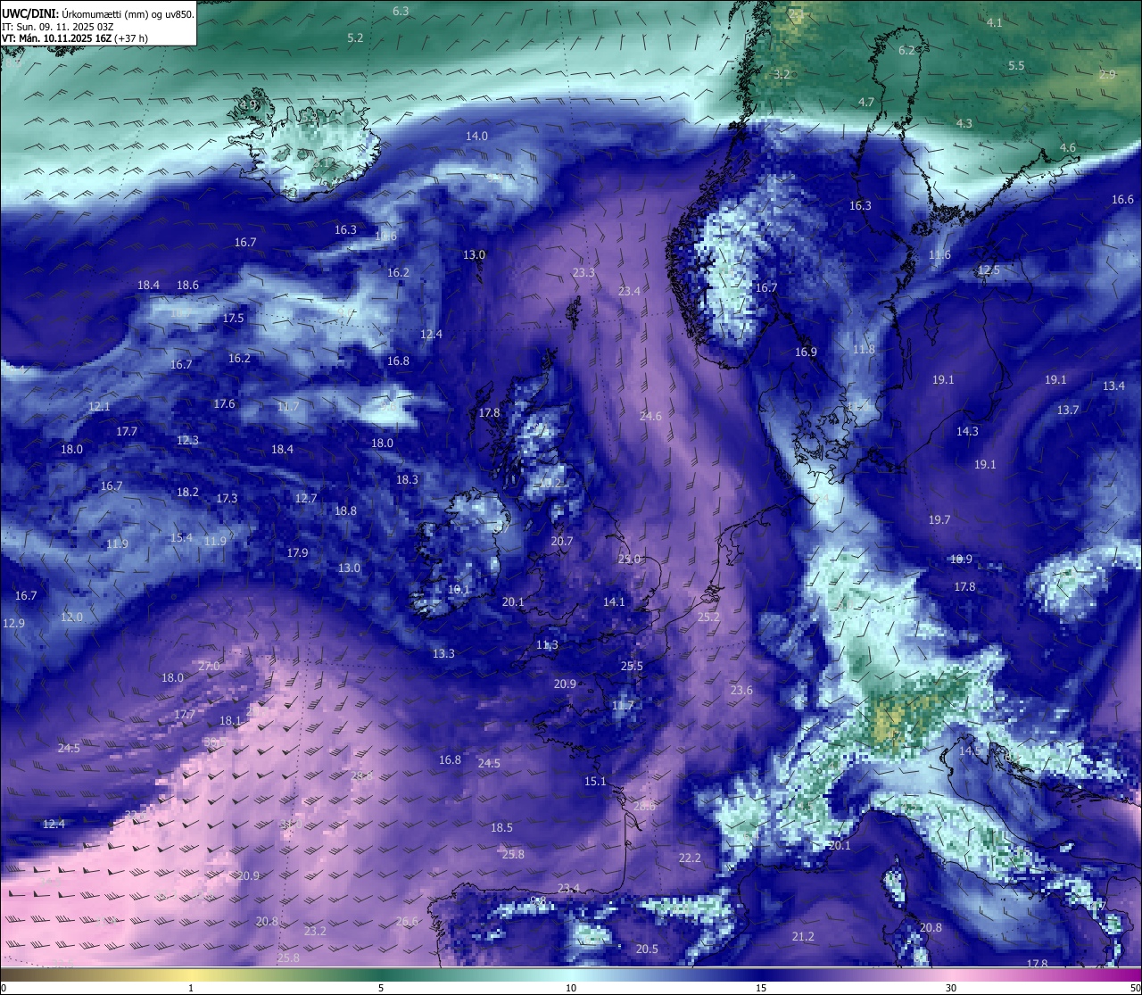
Task: Click the '20.7' value over Britain
Action: [562, 541]
